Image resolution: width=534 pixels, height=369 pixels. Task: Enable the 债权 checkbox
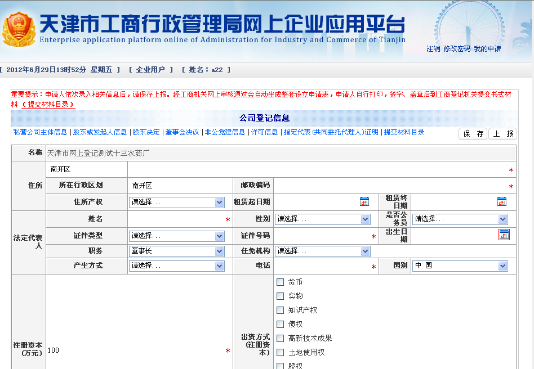[x=280, y=323]
